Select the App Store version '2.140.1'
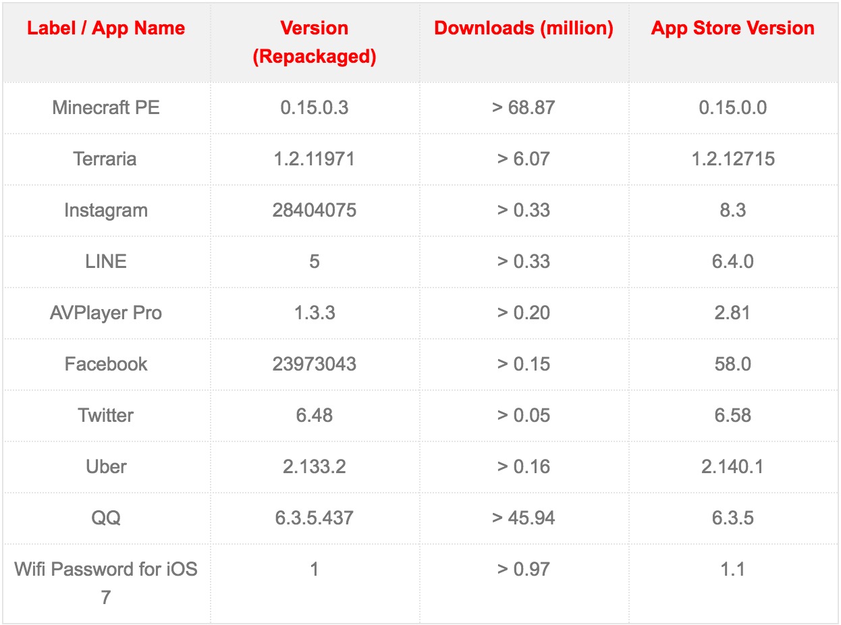Screen dimensions: 841x625 733,466
